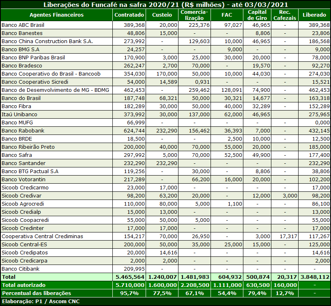This screenshot has height=306, width=331.
Task: Click the 'Contratado' column header
Action: (129, 15)
